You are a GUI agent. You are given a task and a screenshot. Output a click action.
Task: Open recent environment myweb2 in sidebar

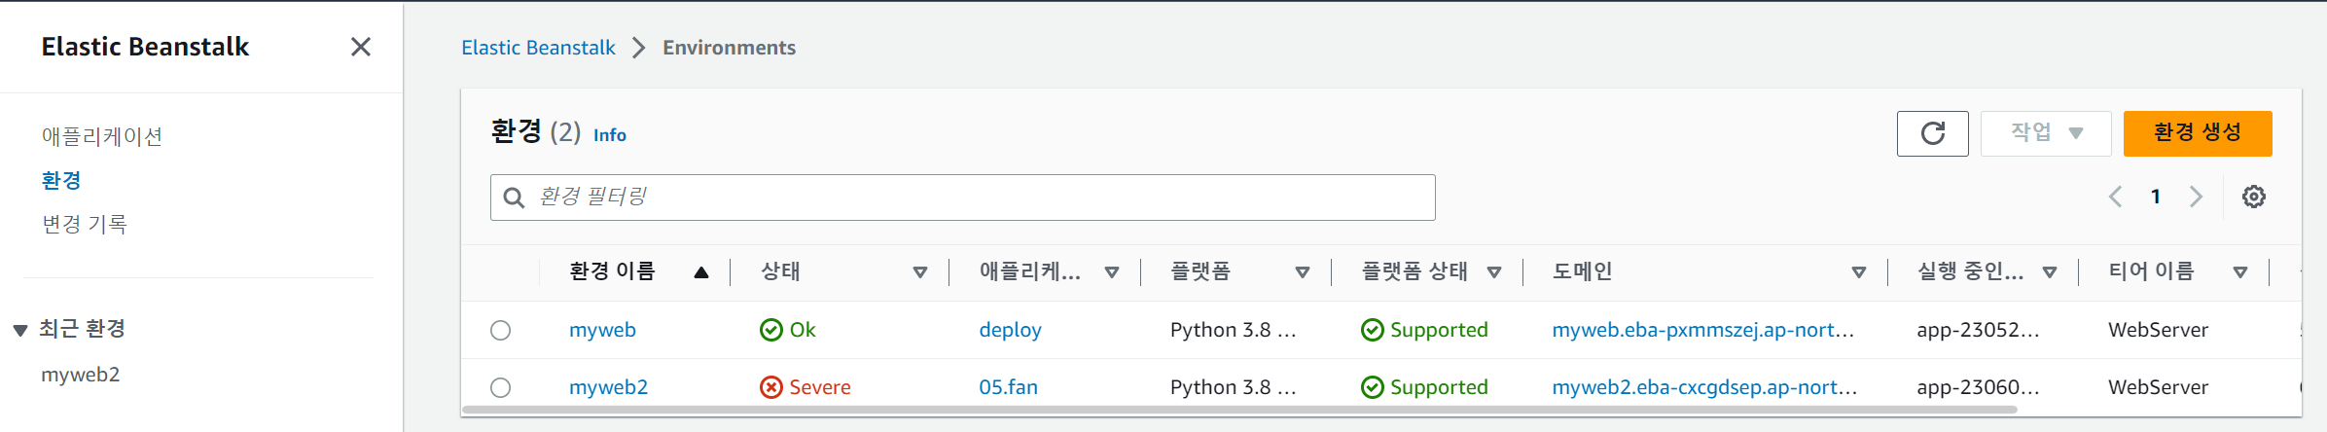[81, 375]
